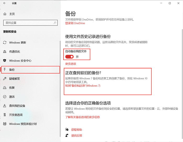Open Windows 安全中心 page
Image resolution: width=183 pixels, height=142 pixels.
click(20, 61)
